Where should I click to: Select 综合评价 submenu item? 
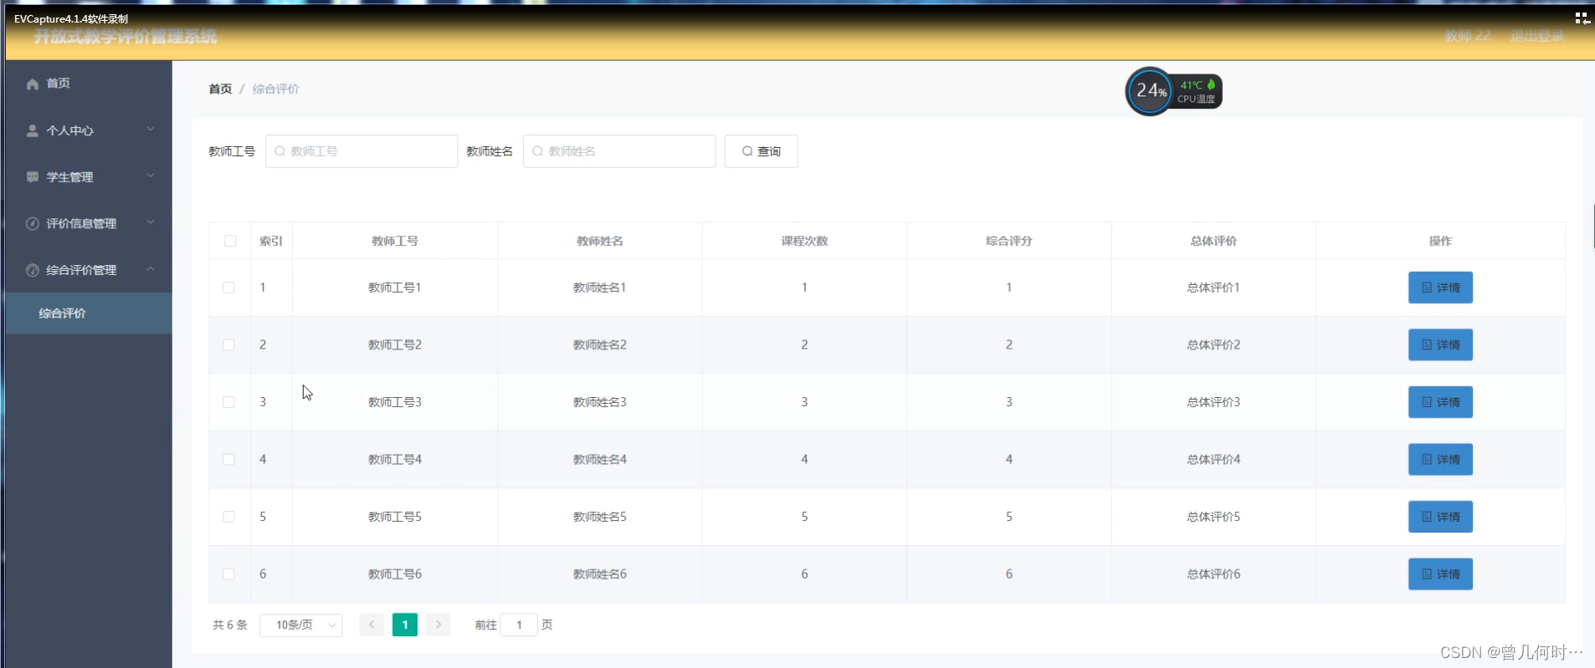click(89, 314)
